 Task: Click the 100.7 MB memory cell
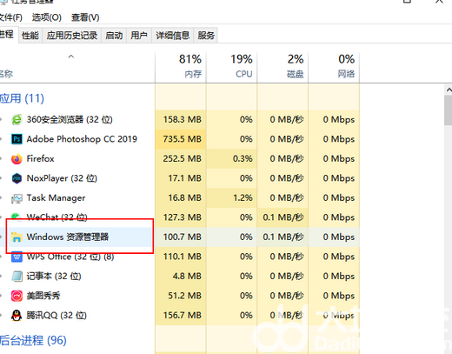pyautogui.click(x=181, y=237)
